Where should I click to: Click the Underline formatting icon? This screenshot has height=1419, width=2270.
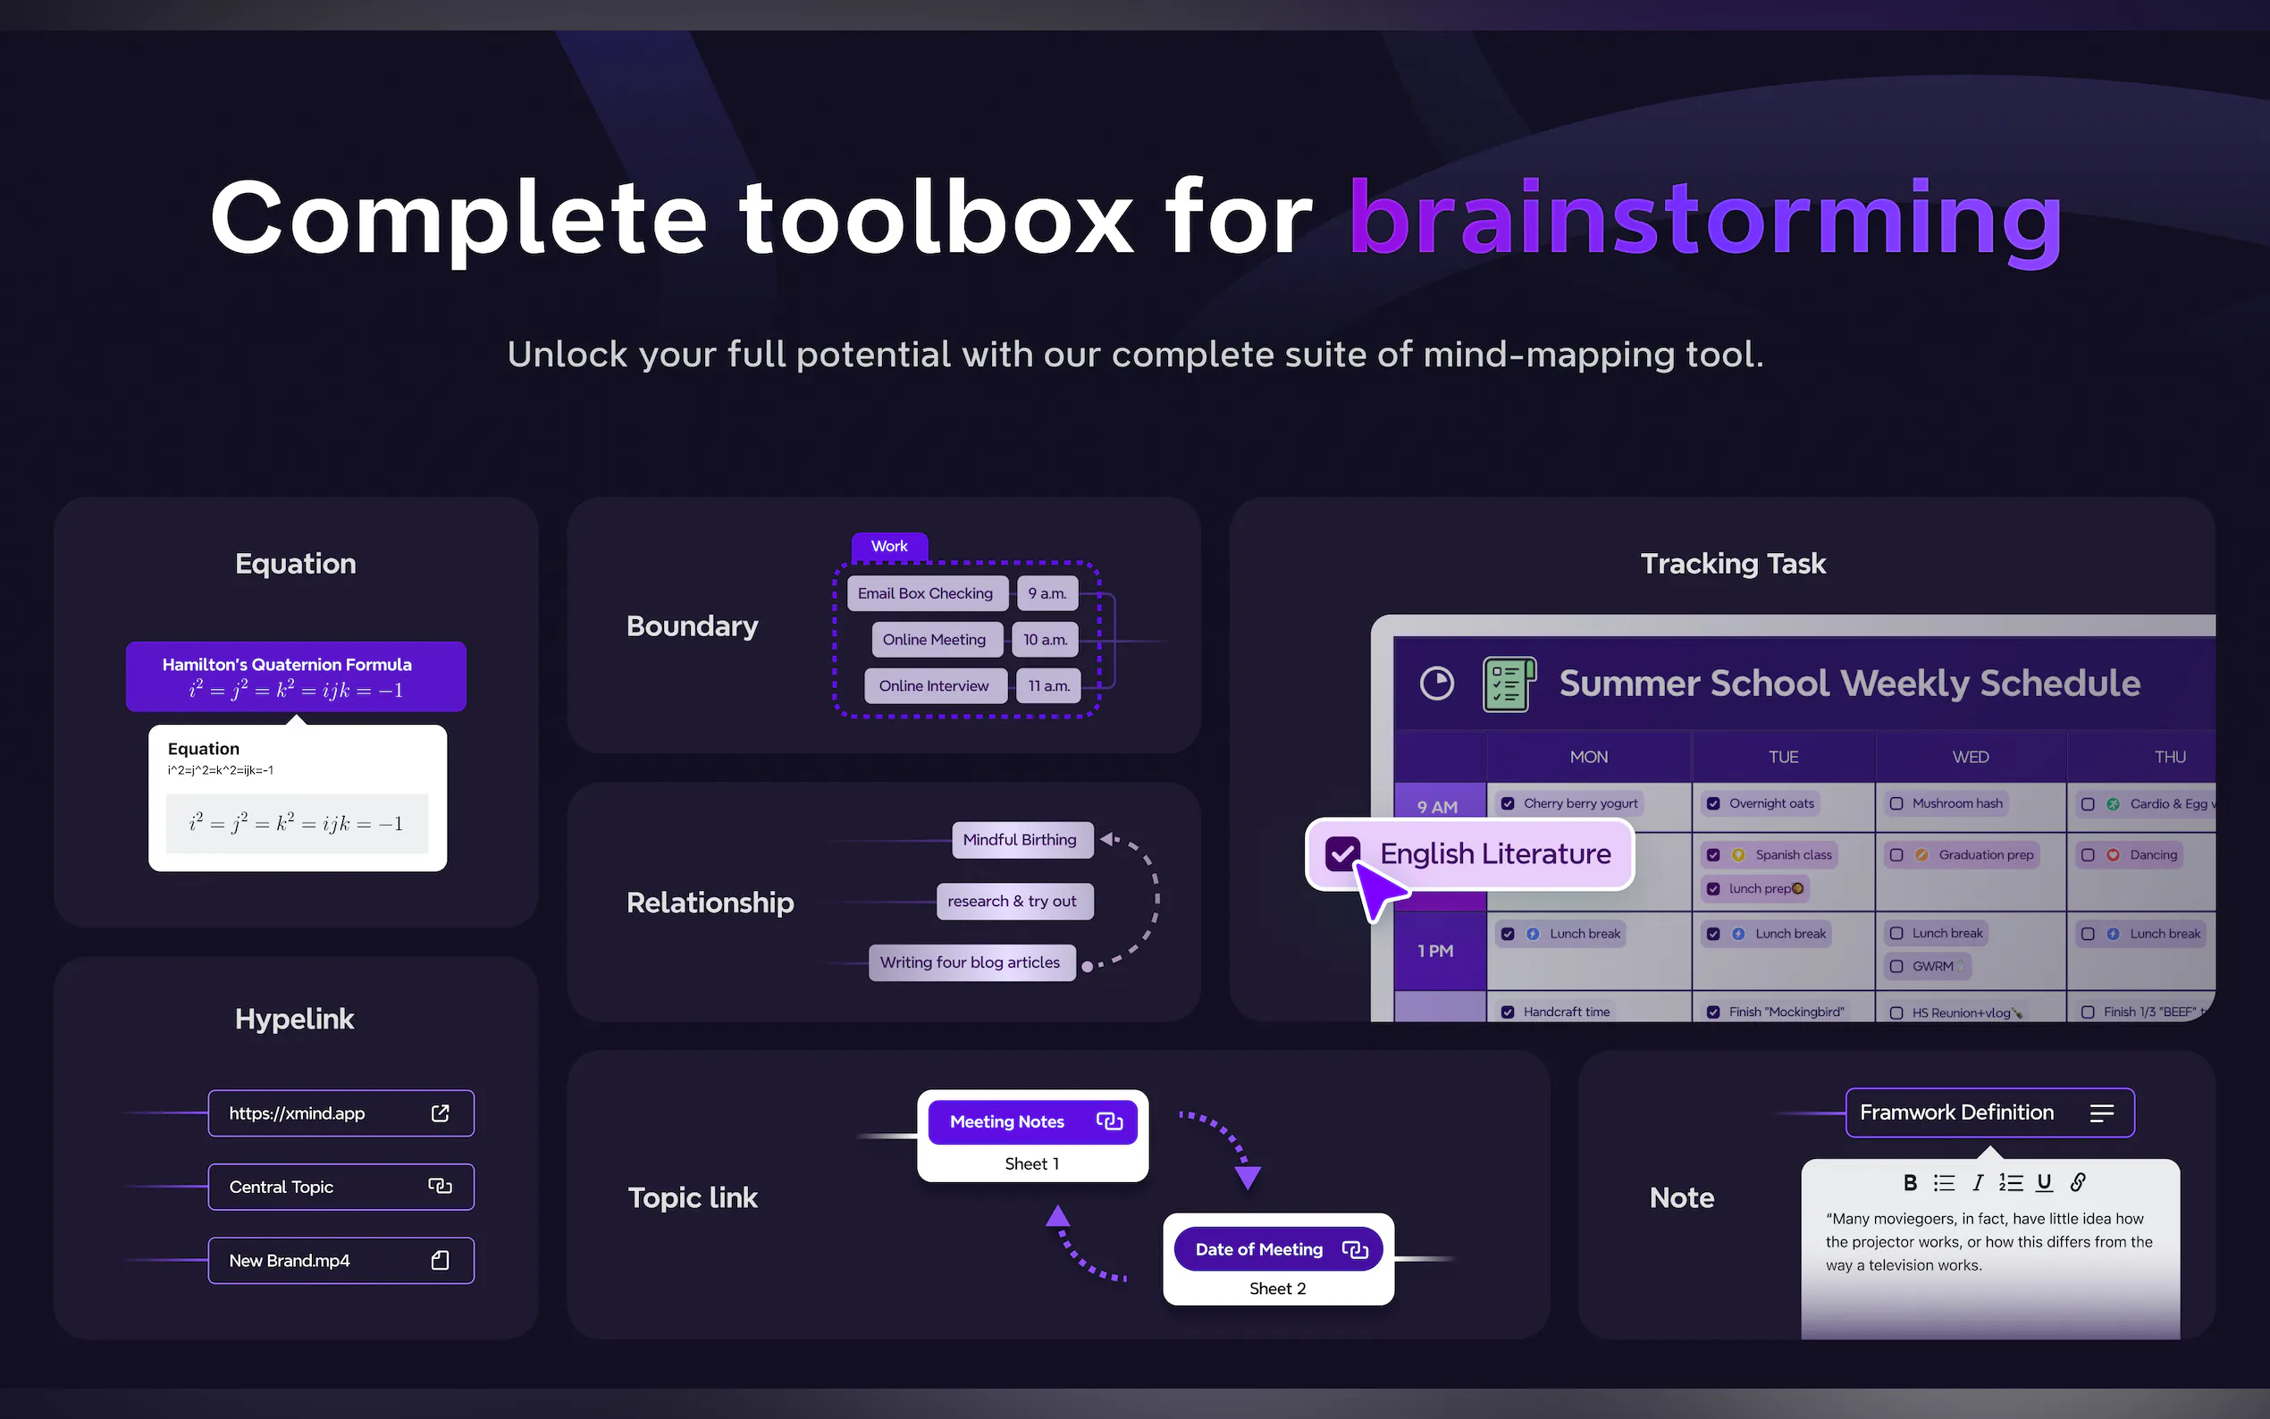(2044, 1182)
